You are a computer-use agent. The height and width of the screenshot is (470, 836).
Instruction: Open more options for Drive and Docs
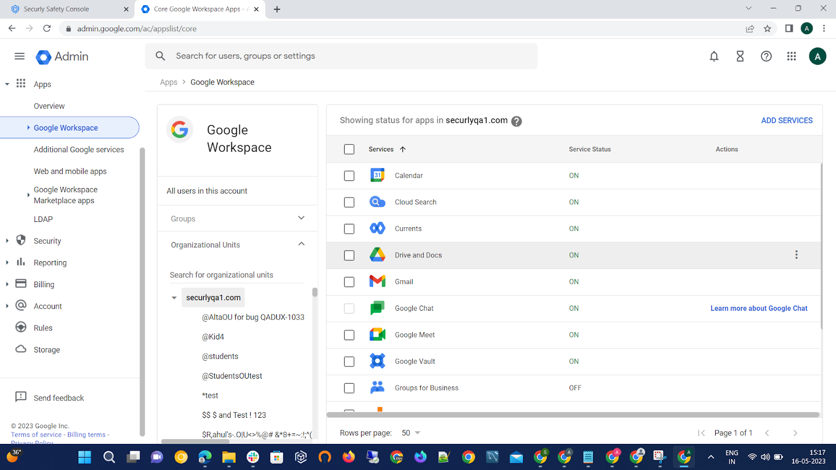(x=796, y=255)
